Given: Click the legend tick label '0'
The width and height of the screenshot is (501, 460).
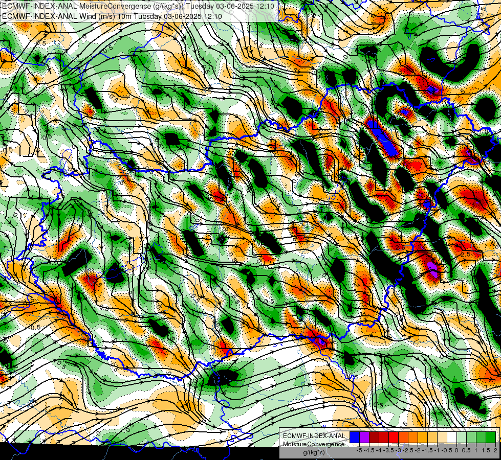Looking at the screenshot, I should [x=456, y=450].
